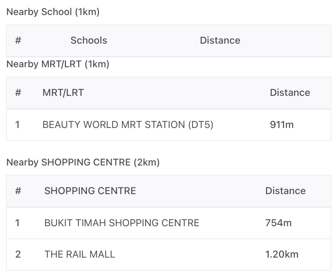This screenshot has width=335, height=276.
Task: Click the MRT/LRT column header
Action: point(63,92)
